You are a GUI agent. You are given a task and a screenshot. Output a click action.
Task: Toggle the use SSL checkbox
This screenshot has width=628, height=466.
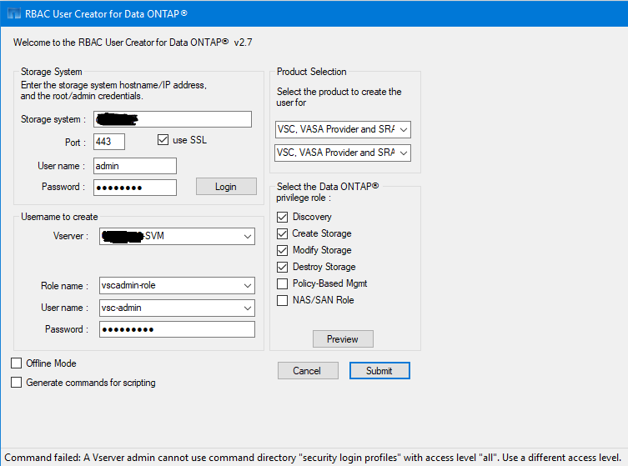[x=163, y=140]
